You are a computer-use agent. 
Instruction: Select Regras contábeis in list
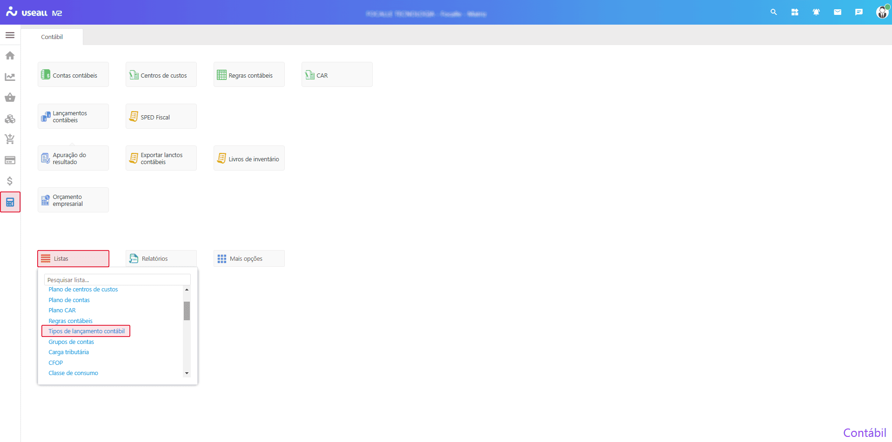pyautogui.click(x=70, y=321)
